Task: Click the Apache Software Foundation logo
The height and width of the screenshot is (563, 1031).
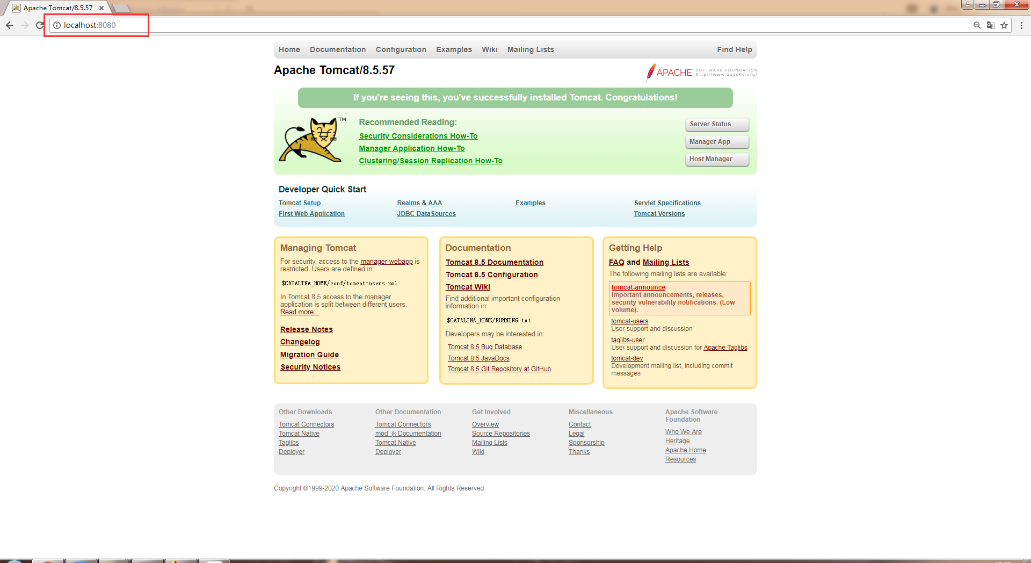Action: tap(701, 72)
